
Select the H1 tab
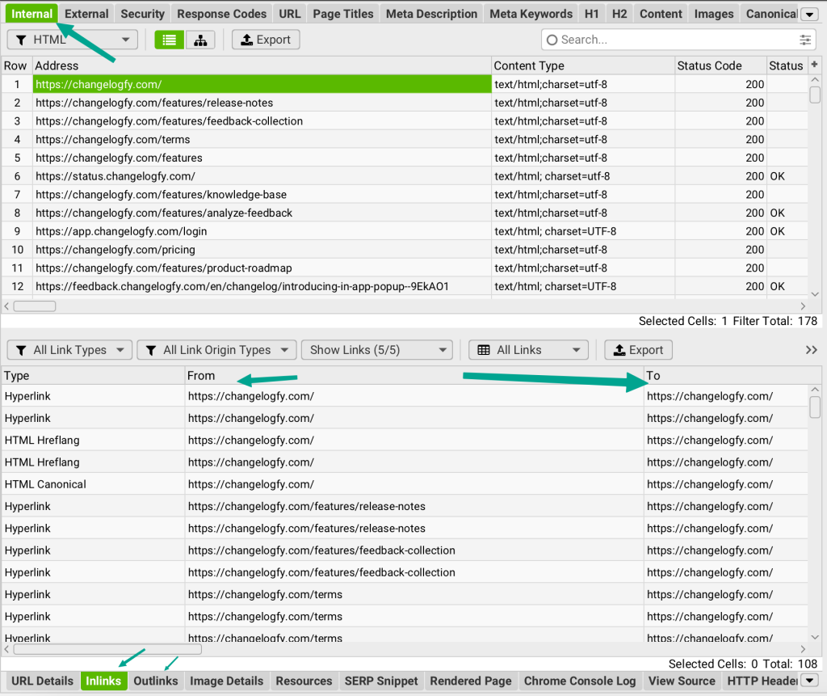(x=592, y=14)
